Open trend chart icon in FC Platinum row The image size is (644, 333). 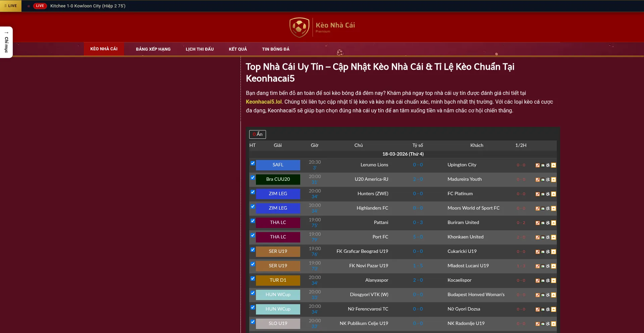(538, 194)
